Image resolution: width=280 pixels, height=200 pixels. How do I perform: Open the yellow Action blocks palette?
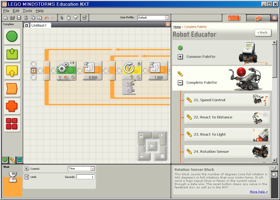coord(12,71)
